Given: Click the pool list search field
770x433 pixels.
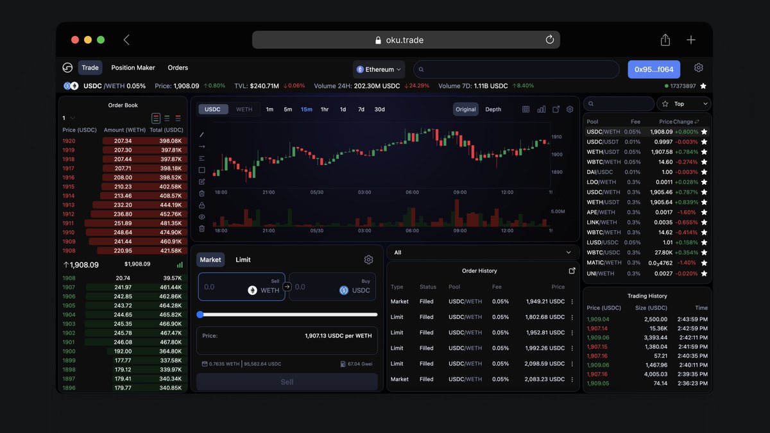Looking at the screenshot, I should pyautogui.click(x=619, y=103).
